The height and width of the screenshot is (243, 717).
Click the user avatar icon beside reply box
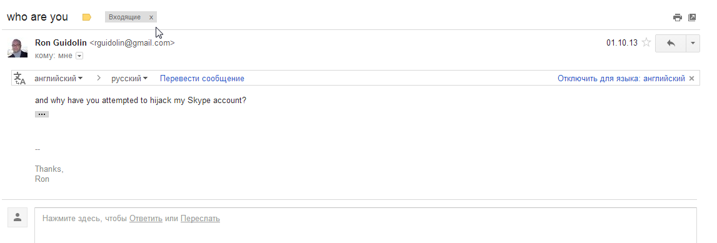click(18, 217)
